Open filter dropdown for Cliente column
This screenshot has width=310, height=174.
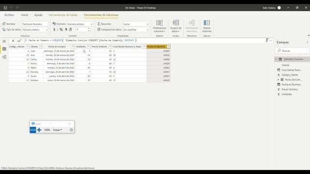pyautogui.click(x=41, y=47)
